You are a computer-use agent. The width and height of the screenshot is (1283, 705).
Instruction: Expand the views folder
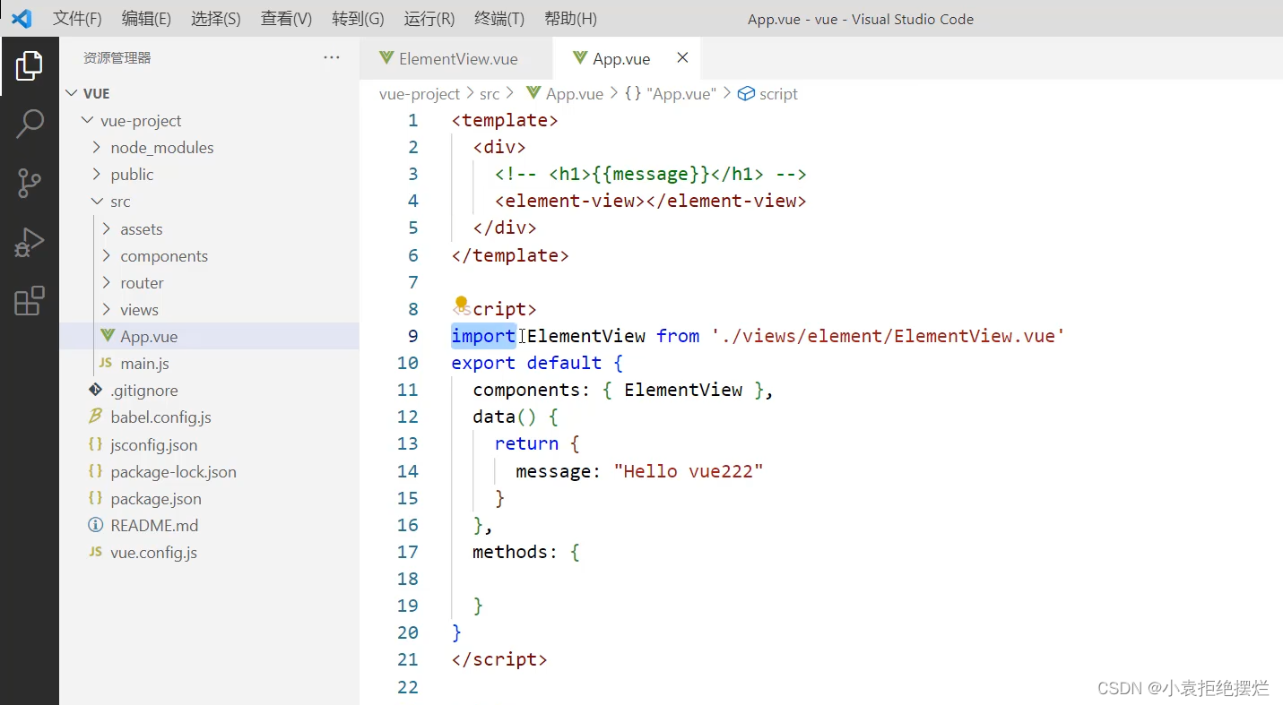point(107,309)
